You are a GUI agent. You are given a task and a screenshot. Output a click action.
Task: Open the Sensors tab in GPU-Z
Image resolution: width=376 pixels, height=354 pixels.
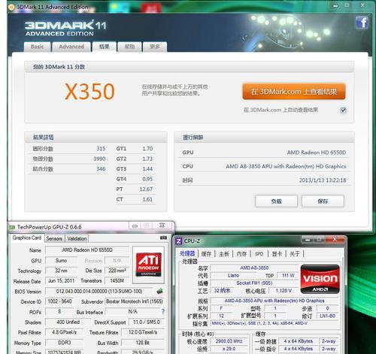click(x=54, y=238)
